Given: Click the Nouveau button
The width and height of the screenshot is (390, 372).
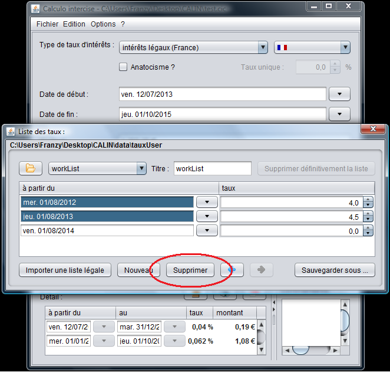Looking at the screenshot, I should (138, 270).
